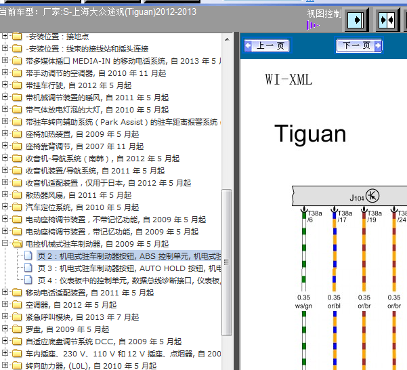Screen dimensions: 407x370
Task: Click folder icon of 收音机装置/导航系统
Action: tap(17, 171)
